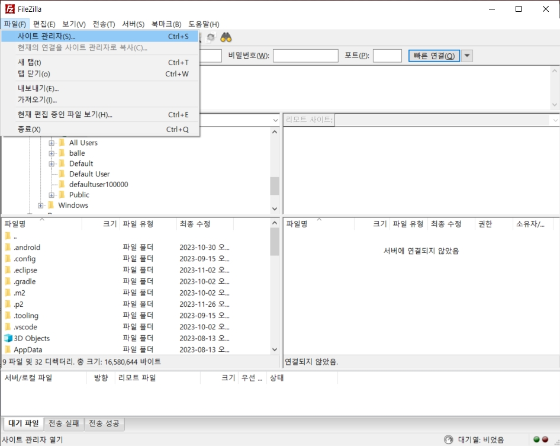
Task: Click the Windows folder icon in tree
Action: (x=51, y=205)
